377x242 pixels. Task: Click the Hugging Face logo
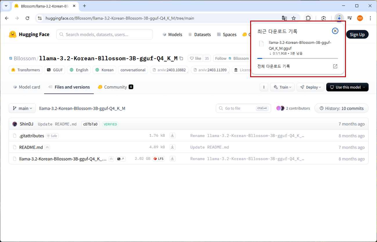tap(29, 34)
